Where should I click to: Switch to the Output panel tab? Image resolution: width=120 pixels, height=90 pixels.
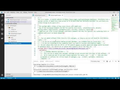tap(42, 61)
